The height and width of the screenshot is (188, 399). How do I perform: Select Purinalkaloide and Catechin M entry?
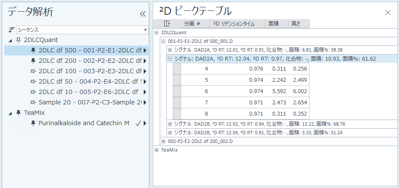click(84, 123)
